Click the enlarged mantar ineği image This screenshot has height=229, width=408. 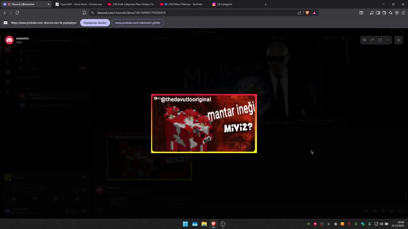click(x=204, y=123)
